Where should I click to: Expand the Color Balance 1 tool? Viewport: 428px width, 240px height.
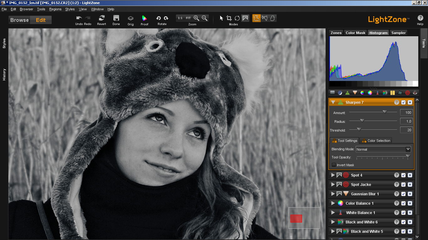tap(333, 203)
